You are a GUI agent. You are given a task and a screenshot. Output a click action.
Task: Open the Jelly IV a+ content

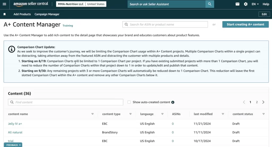(x=15, y=124)
